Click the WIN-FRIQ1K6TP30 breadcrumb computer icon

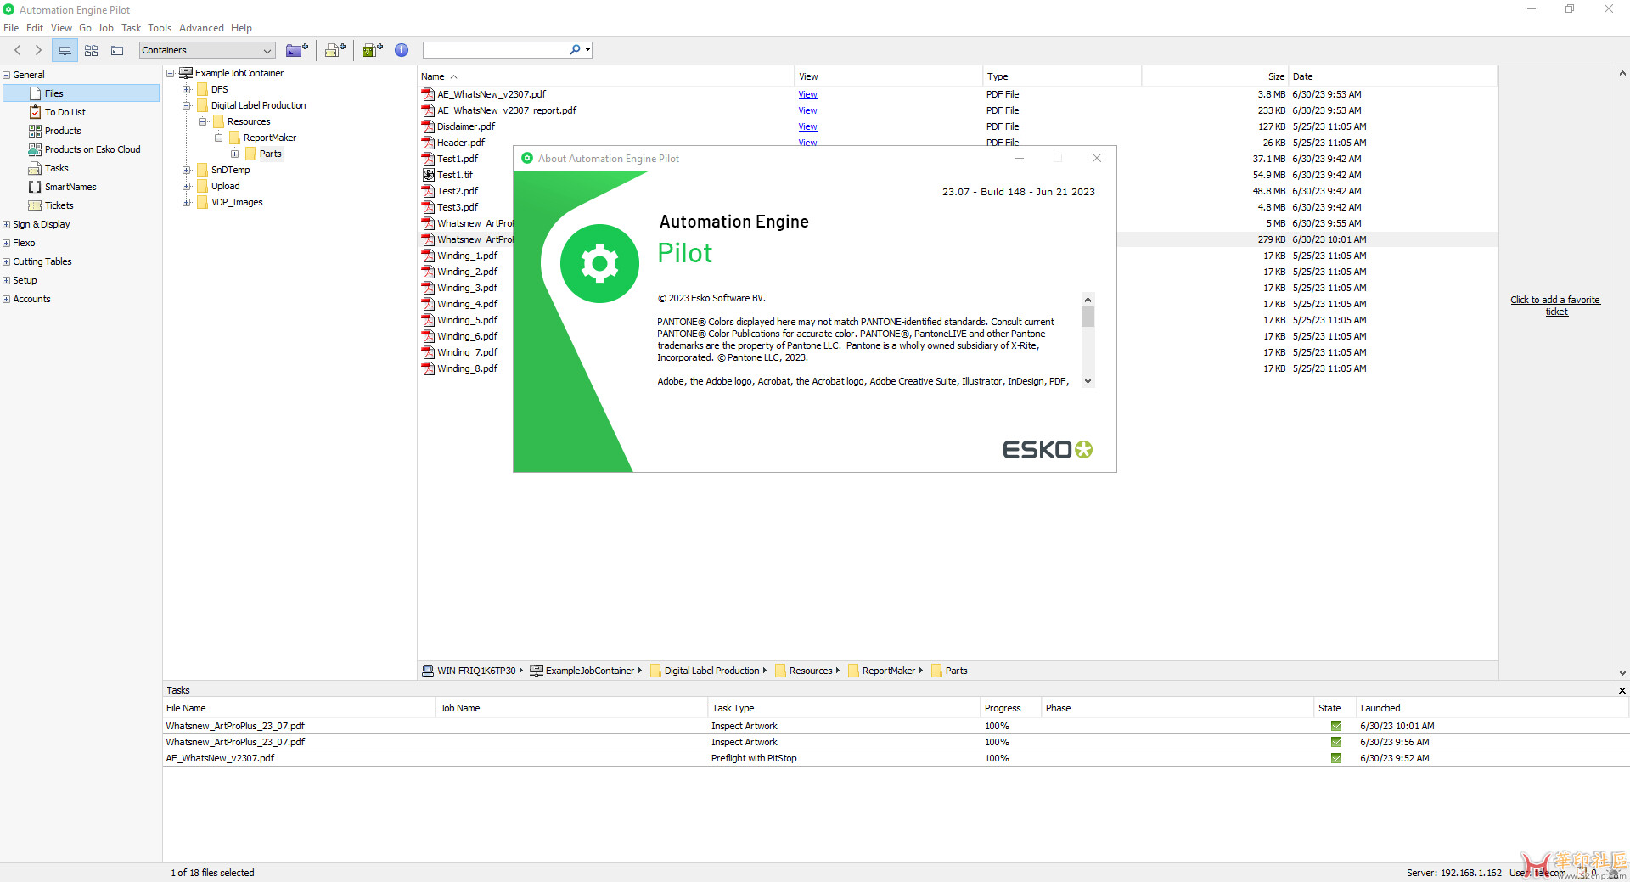tap(428, 671)
